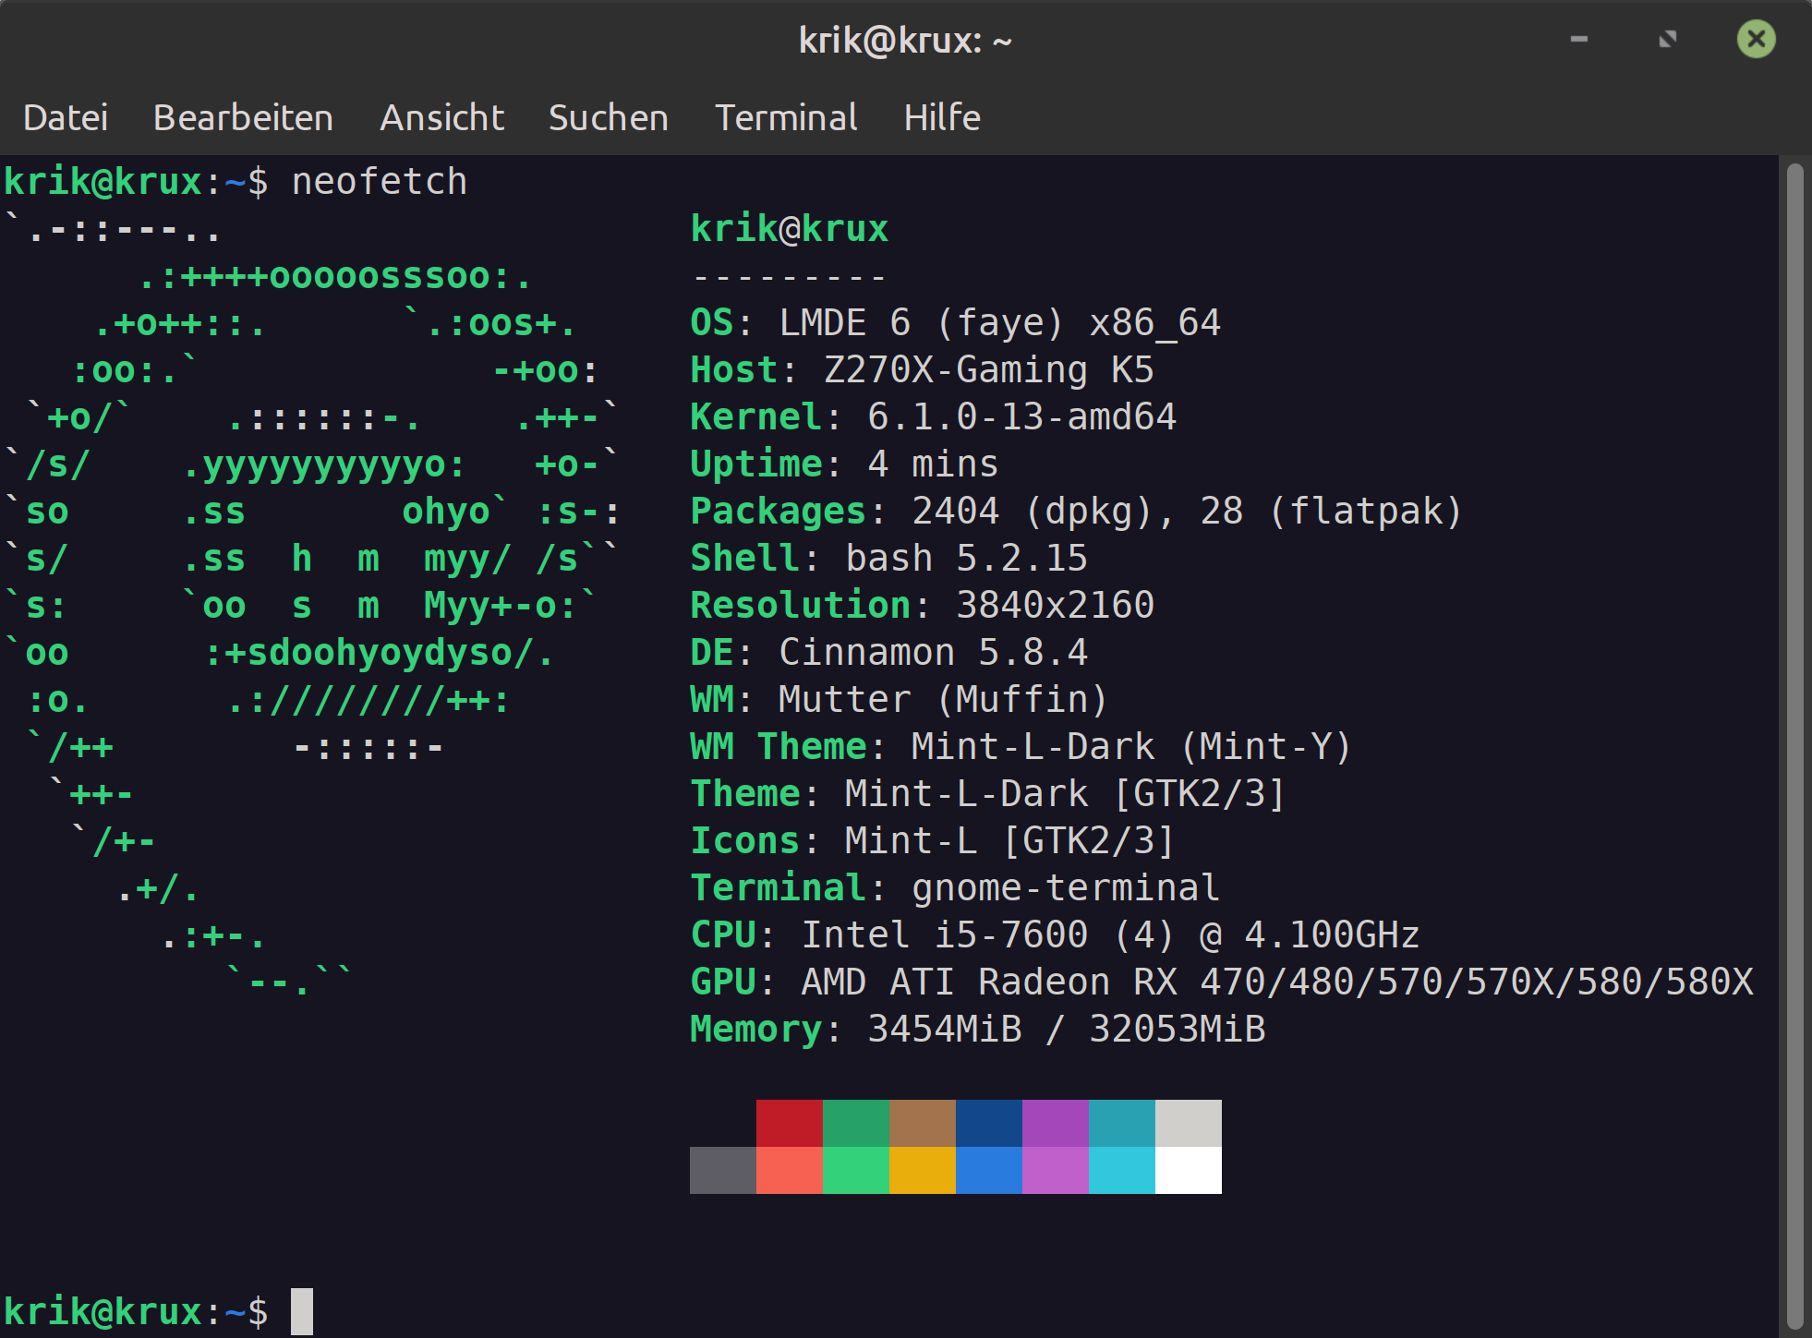Click the terminal cursor at bottom prompt
This screenshot has width=1812, height=1338.
coord(302,1311)
